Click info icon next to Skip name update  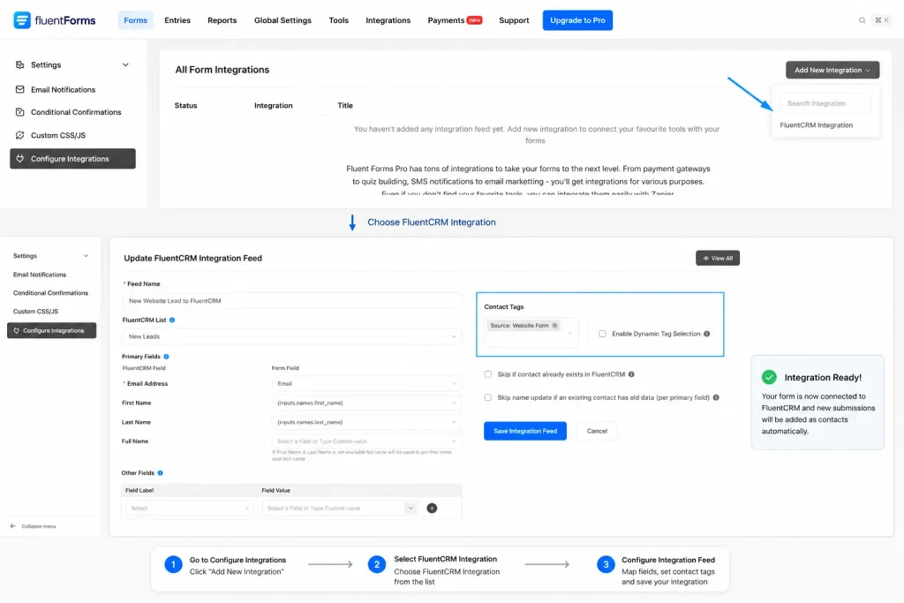716,397
